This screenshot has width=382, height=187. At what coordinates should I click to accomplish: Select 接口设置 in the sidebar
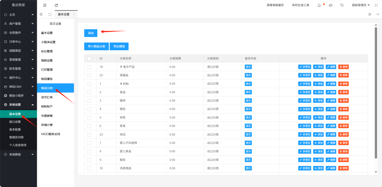click(18, 122)
